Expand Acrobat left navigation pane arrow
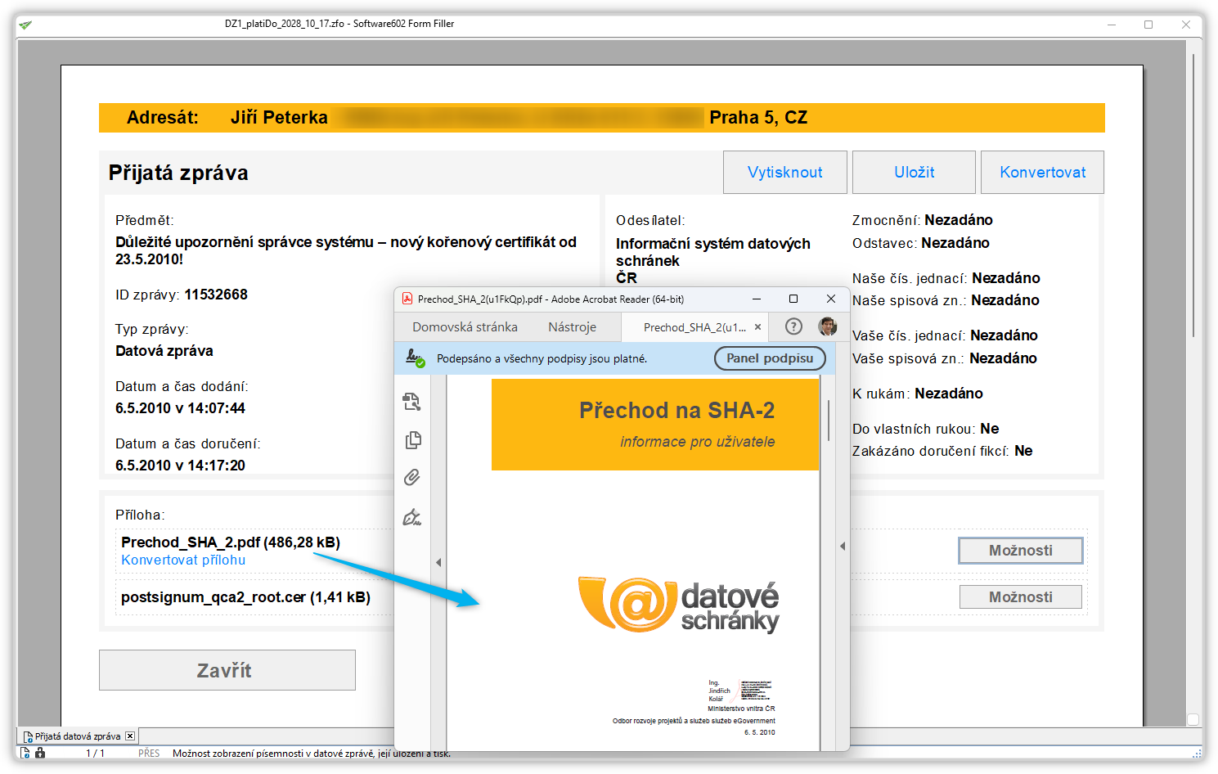The image size is (1218, 774). pos(438,562)
